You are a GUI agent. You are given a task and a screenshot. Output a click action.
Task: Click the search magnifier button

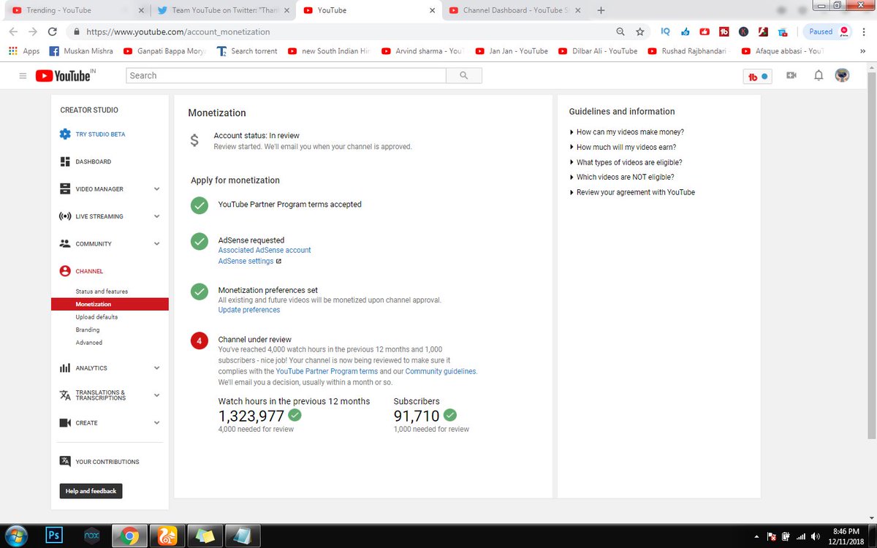[x=464, y=75]
